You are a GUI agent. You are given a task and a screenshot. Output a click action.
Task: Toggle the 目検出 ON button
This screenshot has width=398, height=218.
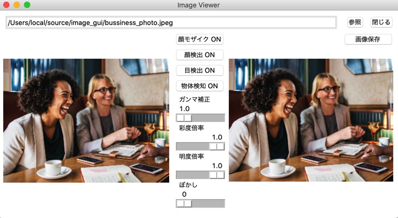[199, 70]
